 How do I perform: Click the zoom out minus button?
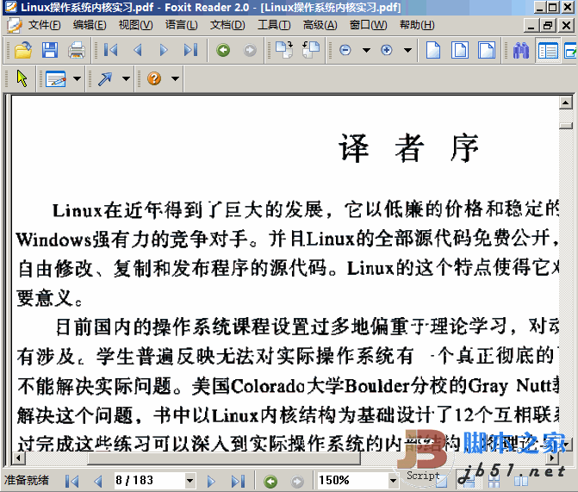pyautogui.click(x=345, y=50)
